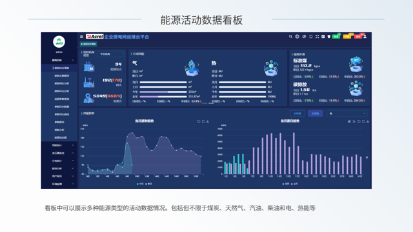Click first restore icon on 当日逐时趋势 chart
The height and width of the screenshot is (232, 413).
[x=199, y=121]
